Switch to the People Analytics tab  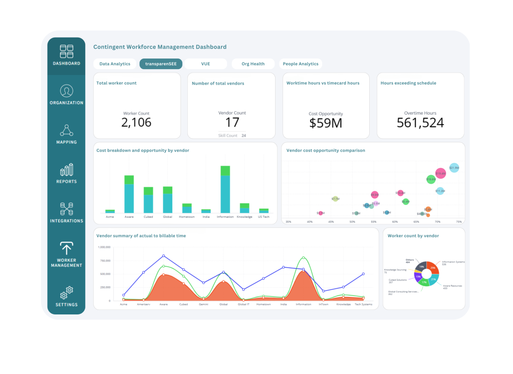(x=301, y=64)
